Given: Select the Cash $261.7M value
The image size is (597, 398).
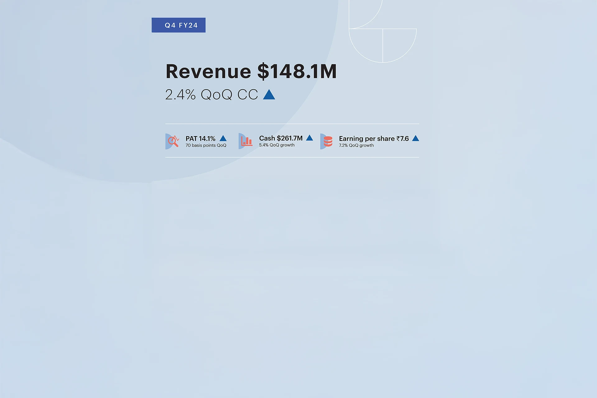Looking at the screenshot, I should point(281,138).
